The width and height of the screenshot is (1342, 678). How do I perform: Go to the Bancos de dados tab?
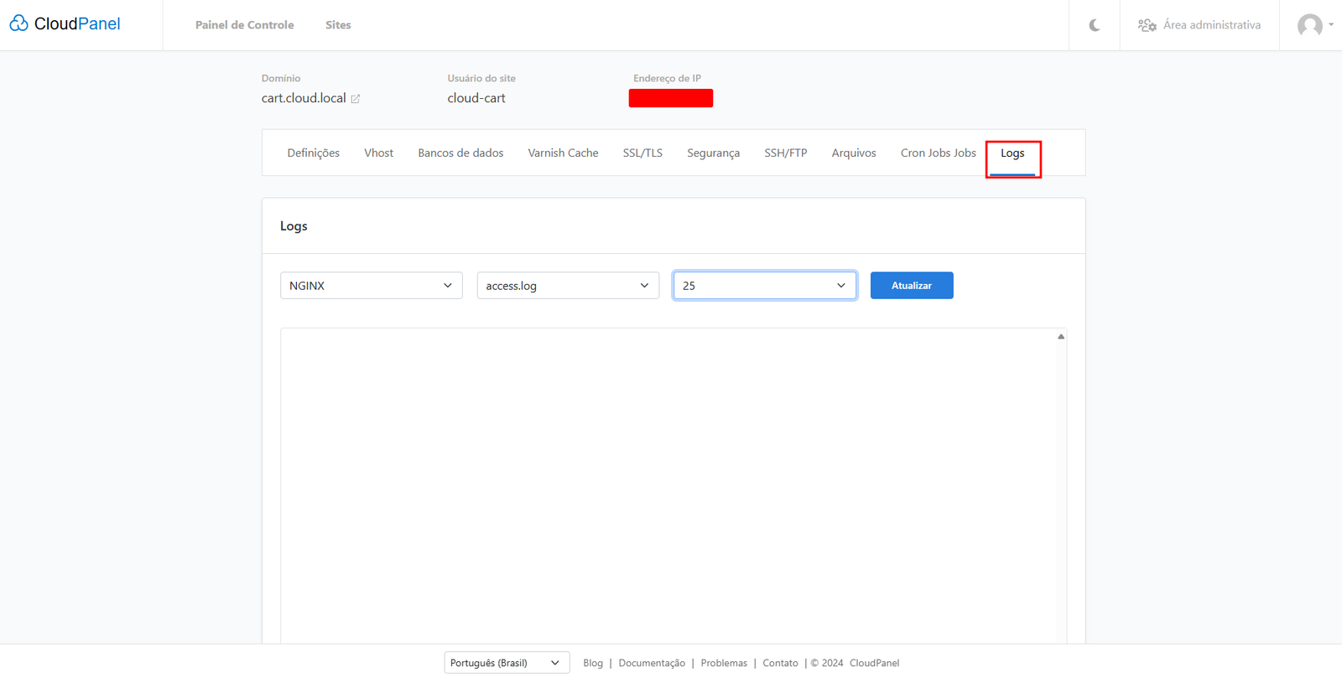[460, 153]
